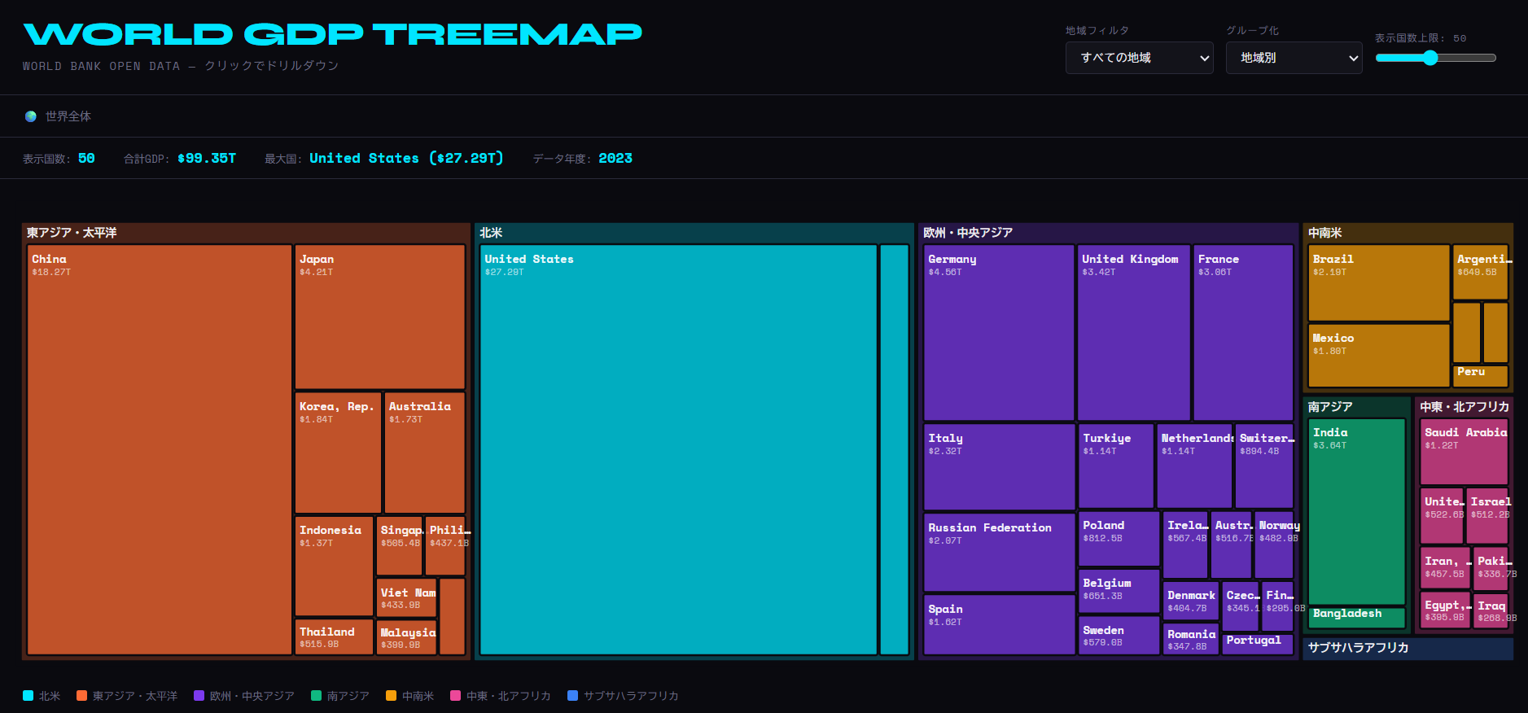Click the Argentina tile
This screenshot has height=713, width=1528.
(1480, 272)
